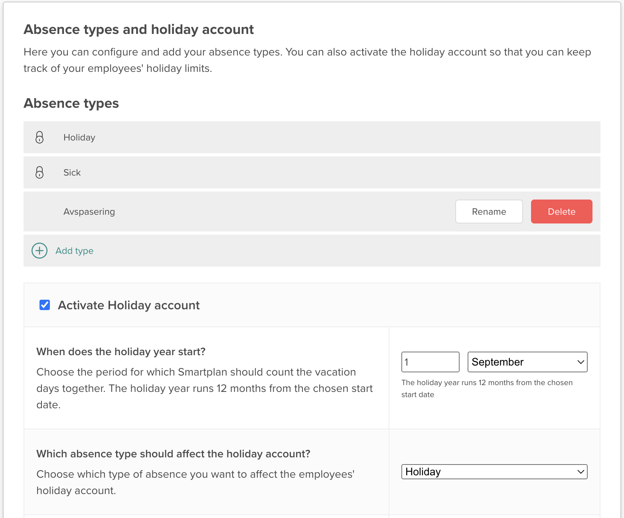The height and width of the screenshot is (518, 624).
Task: Delete the Avspasering absence type
Action: tap(561, 212)
